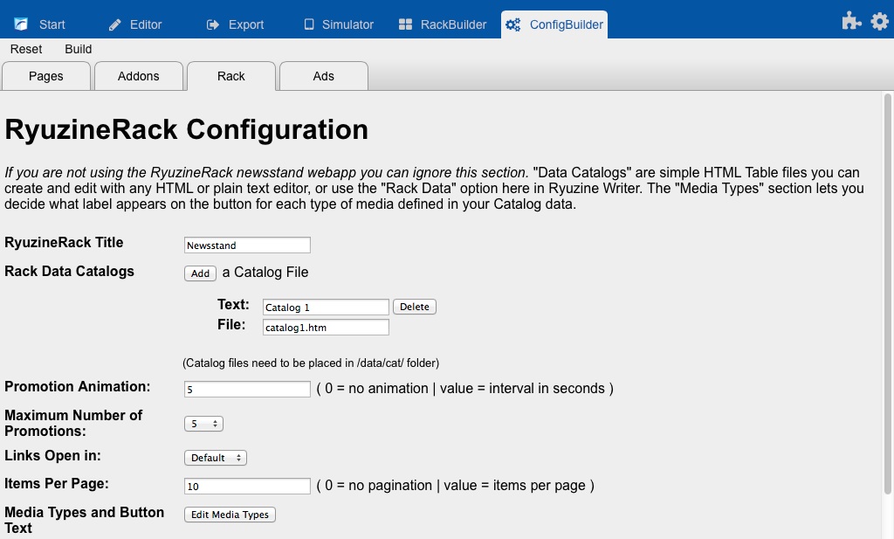894x539 pixels.
Task: Expand Maximum Number of Promotions dropdown
Action: pyautogui.click(x=203, y=424)
